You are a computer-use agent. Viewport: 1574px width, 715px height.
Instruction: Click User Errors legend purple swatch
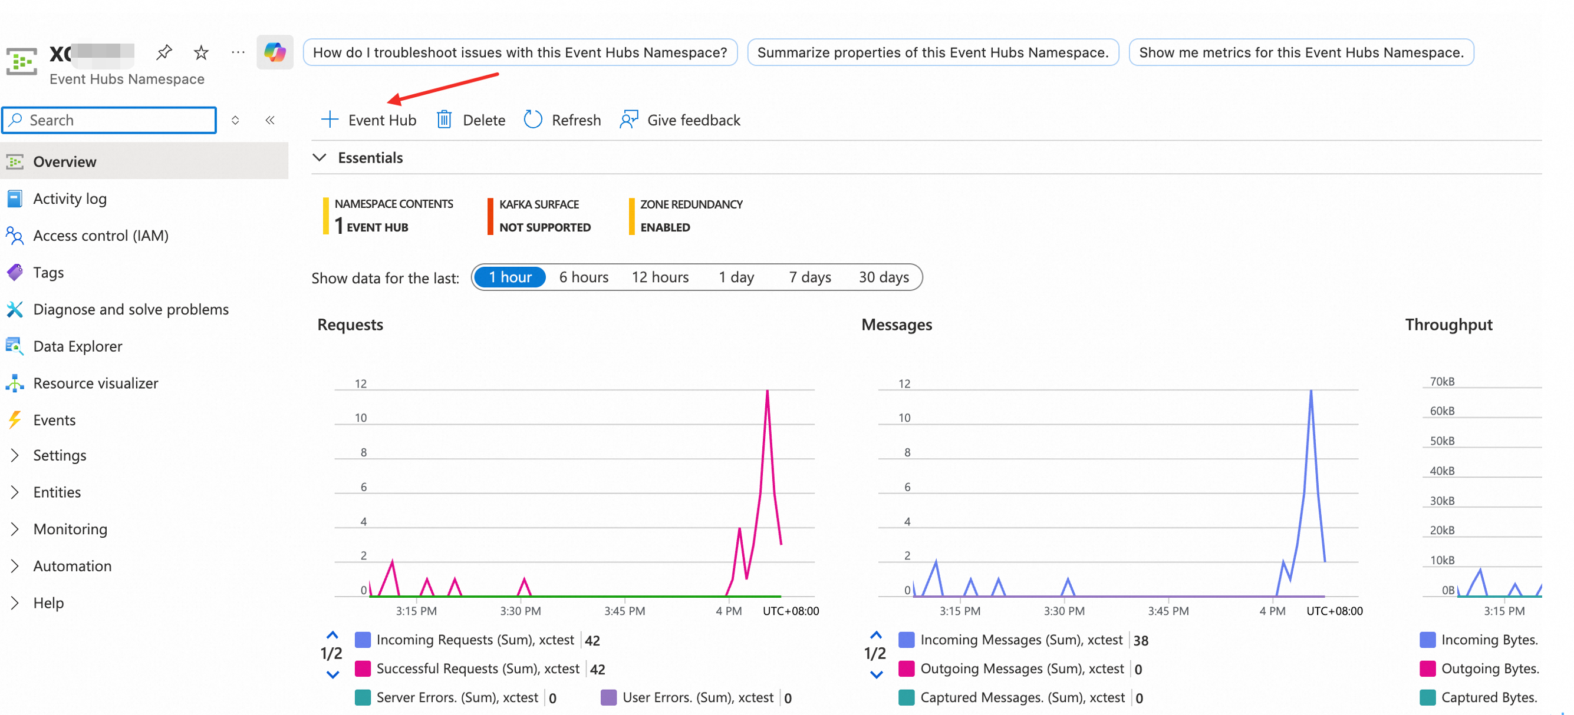tap(608, 697)
